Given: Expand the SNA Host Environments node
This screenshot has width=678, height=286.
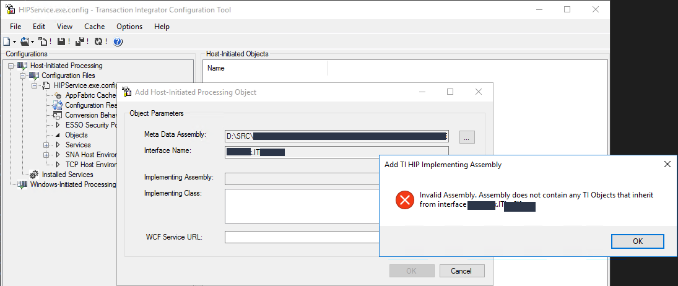Looking at the screenshot, I should 46,155.
